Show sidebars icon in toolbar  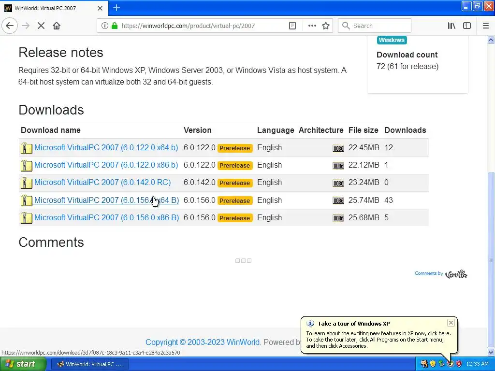coord(467,26)
